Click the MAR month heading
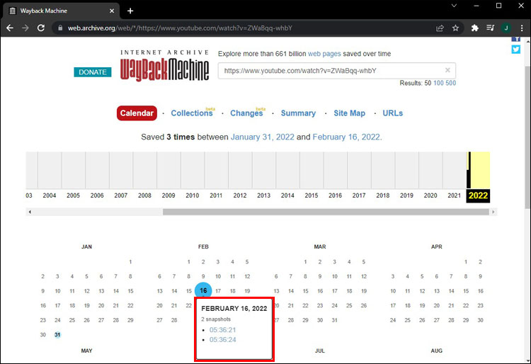The image size is (531, 364). (320, 247)
